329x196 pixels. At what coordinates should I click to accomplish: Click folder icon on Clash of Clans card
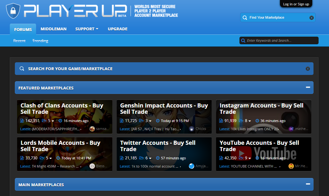tap(44, 120)
